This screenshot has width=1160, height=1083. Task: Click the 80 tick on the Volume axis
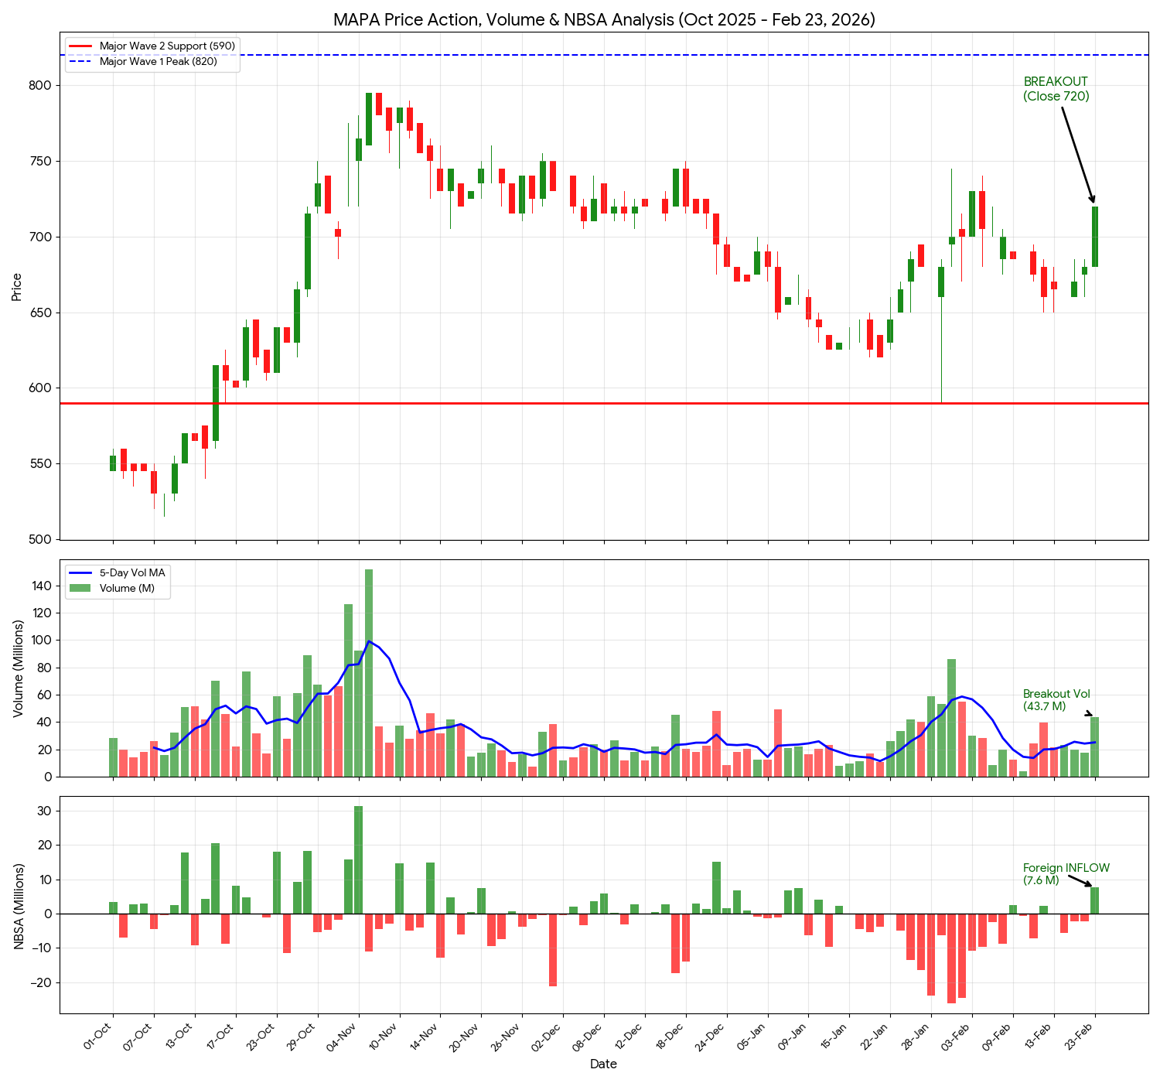pos(46,668)
